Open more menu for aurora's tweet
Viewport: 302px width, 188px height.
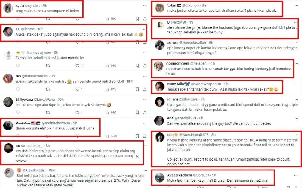pyautogui.click(x=296, y=43)
